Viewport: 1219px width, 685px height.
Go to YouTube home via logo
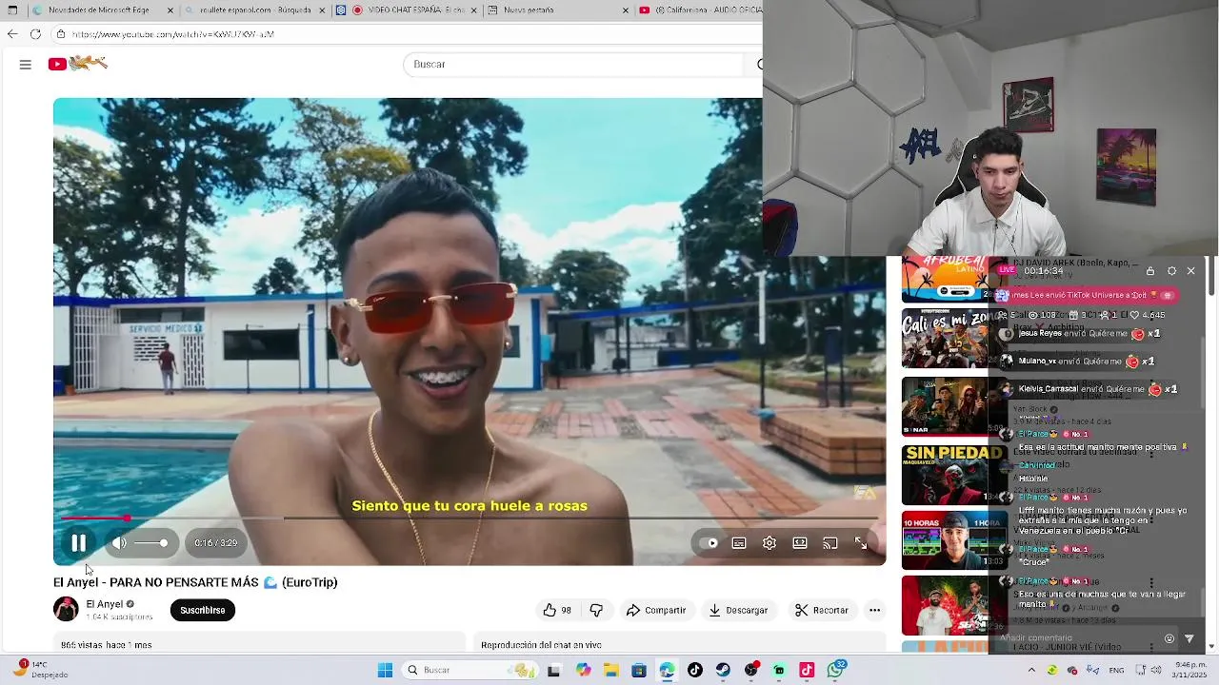point(77,64)
